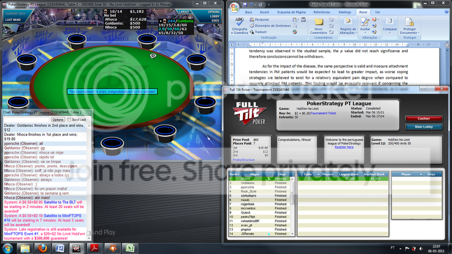Toggle the Scroll Lock checkbox in chat

coord(69,120)
